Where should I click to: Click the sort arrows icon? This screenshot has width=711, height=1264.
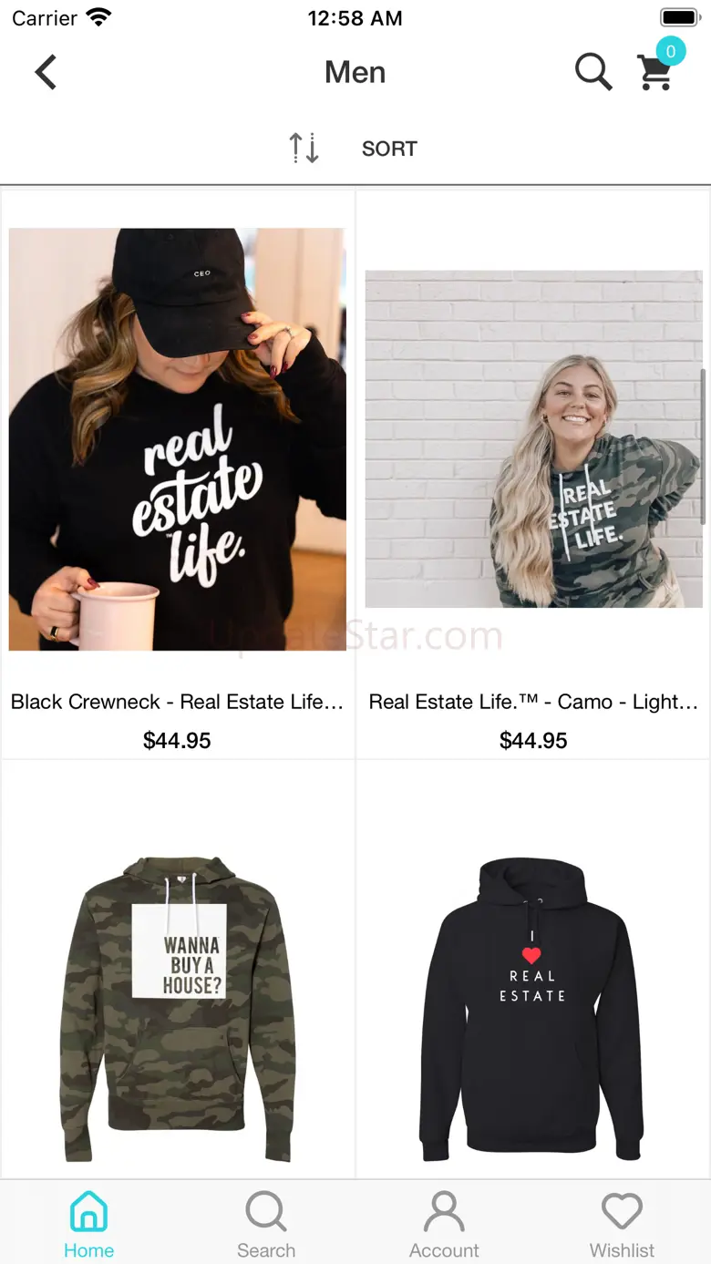pos(304,148)
